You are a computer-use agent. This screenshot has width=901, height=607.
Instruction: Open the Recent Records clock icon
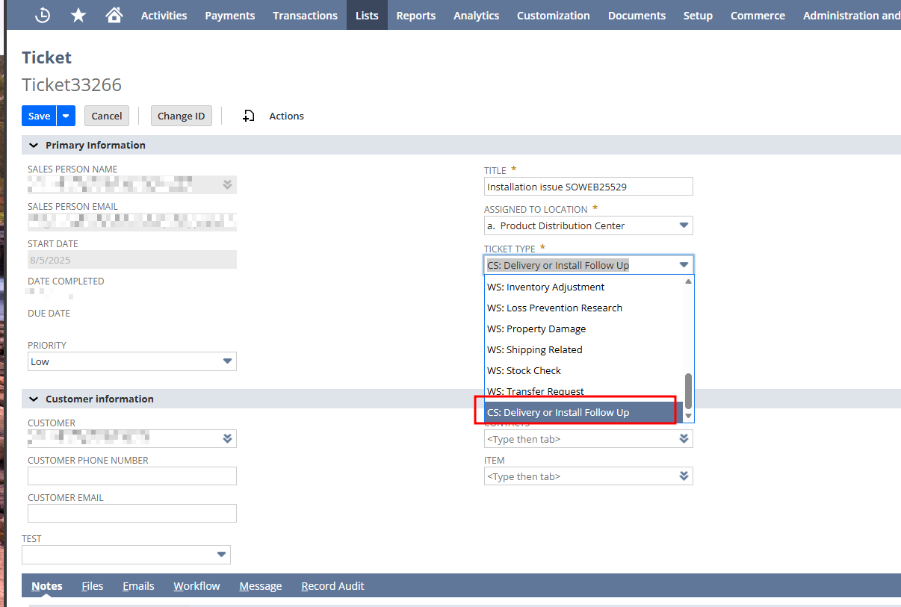(x=43, y=15)
